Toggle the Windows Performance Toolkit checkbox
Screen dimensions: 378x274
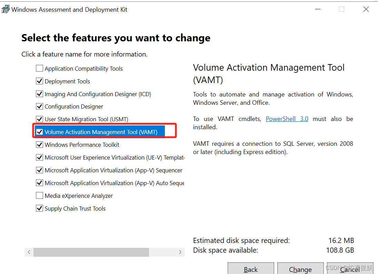tap(39, 145)
